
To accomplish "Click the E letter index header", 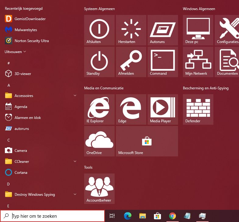I will tap(8, 206).
